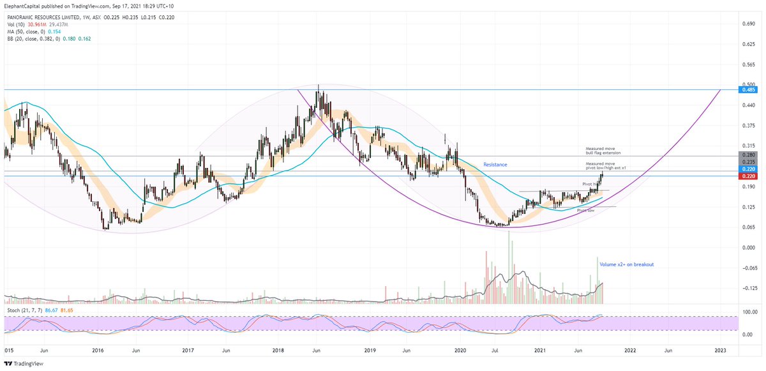Image resolution: width=766 pixels, height=371 pixels.
Task: Click the 0.065 price axis value
Action: coord(749,227)
